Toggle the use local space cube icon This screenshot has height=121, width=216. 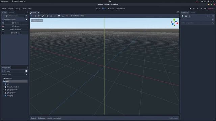[59, 16]
